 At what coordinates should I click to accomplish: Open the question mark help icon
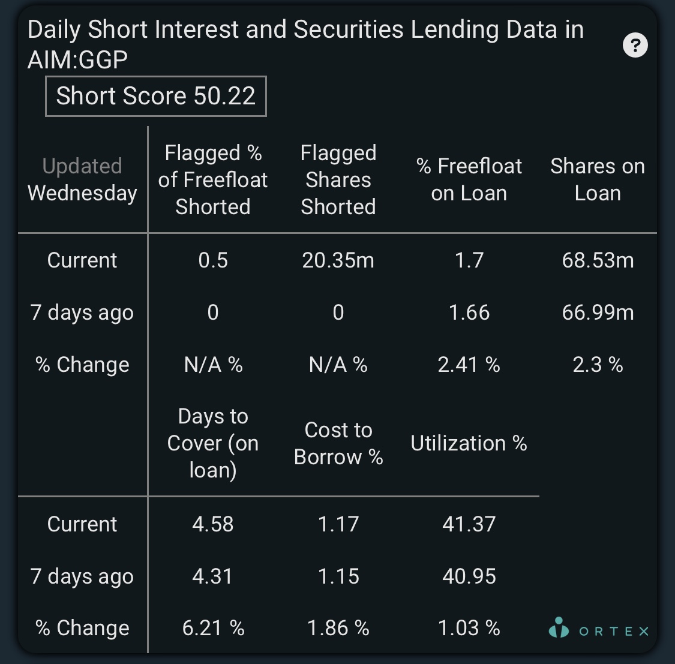click(x=635, y=45)
